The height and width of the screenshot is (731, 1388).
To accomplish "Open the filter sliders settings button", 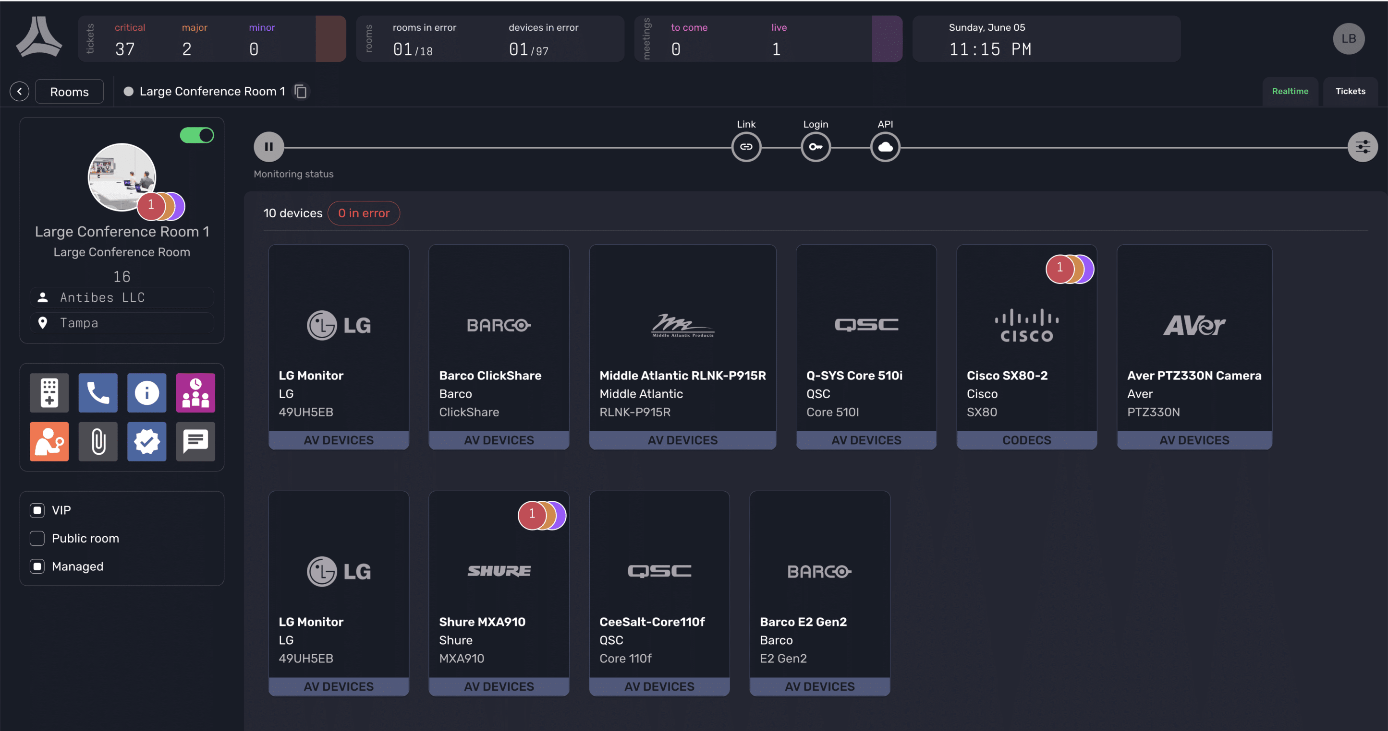I will 1362,147.
